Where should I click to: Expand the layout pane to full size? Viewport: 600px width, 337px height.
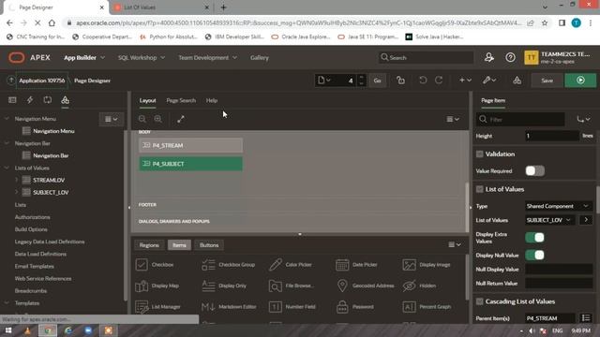click(181, 119)
